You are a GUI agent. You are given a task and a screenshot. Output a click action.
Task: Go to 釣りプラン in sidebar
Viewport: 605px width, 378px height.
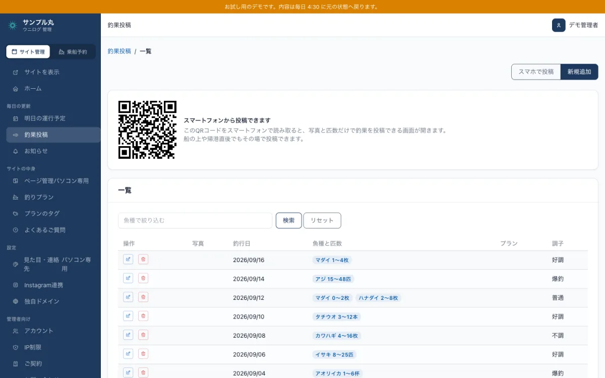point(53,197)
